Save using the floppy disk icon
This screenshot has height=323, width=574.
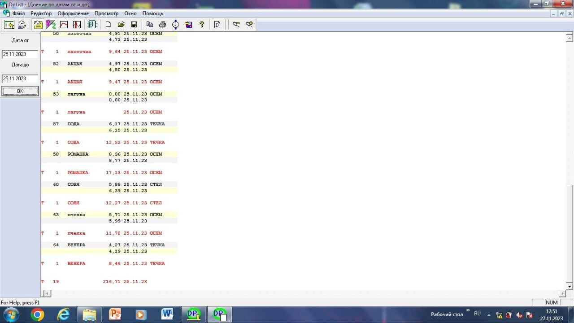[134, 25]
